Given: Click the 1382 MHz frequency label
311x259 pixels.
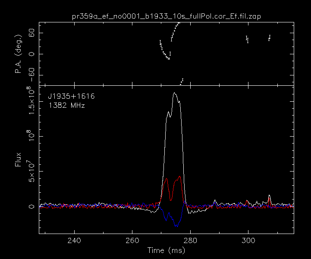Looking at the screenshot, I should 66,105.
